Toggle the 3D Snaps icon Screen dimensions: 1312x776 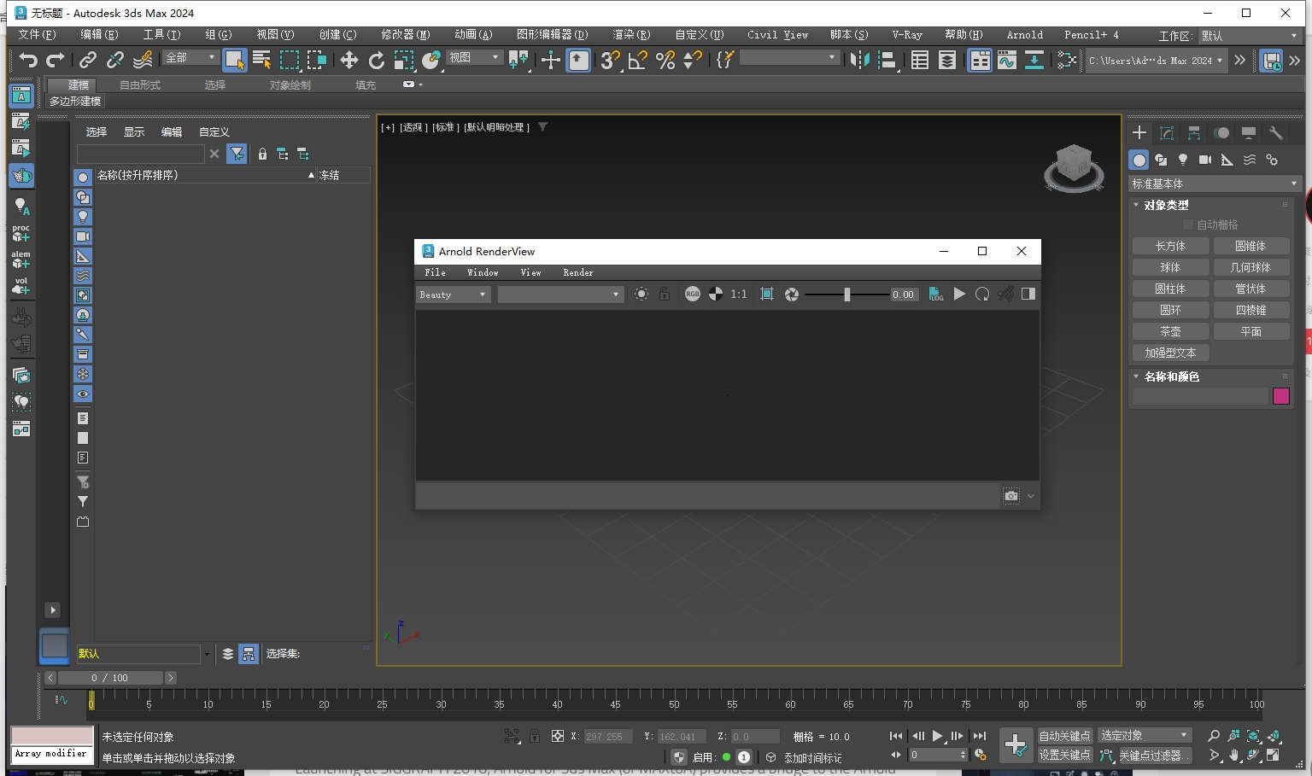[x=610, y=60]
